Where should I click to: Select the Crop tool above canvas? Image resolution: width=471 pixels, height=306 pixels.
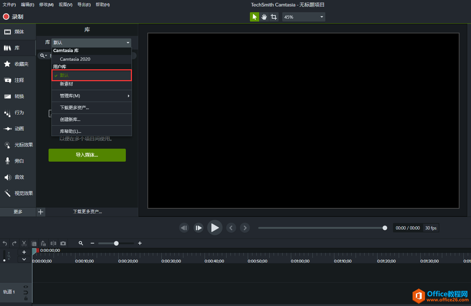(x=274, y=17)
